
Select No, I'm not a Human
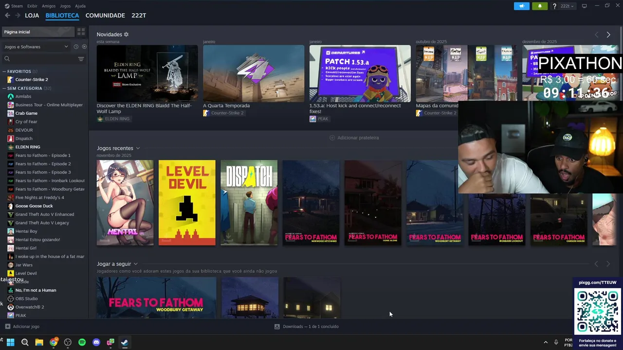[36, 290]
